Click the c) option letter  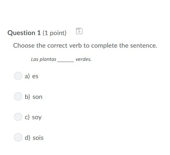point(27,117)
